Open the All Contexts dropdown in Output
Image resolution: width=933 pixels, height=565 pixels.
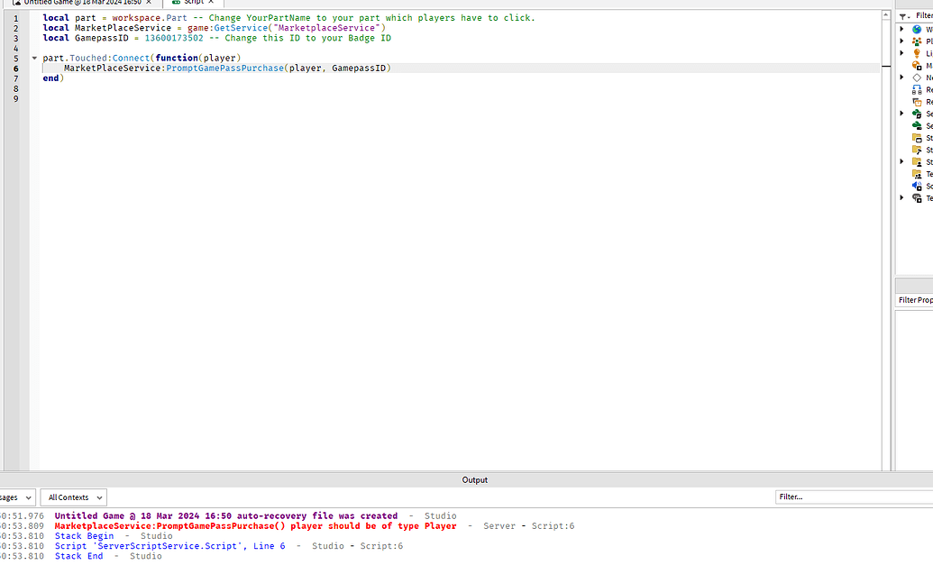(73, 497)
